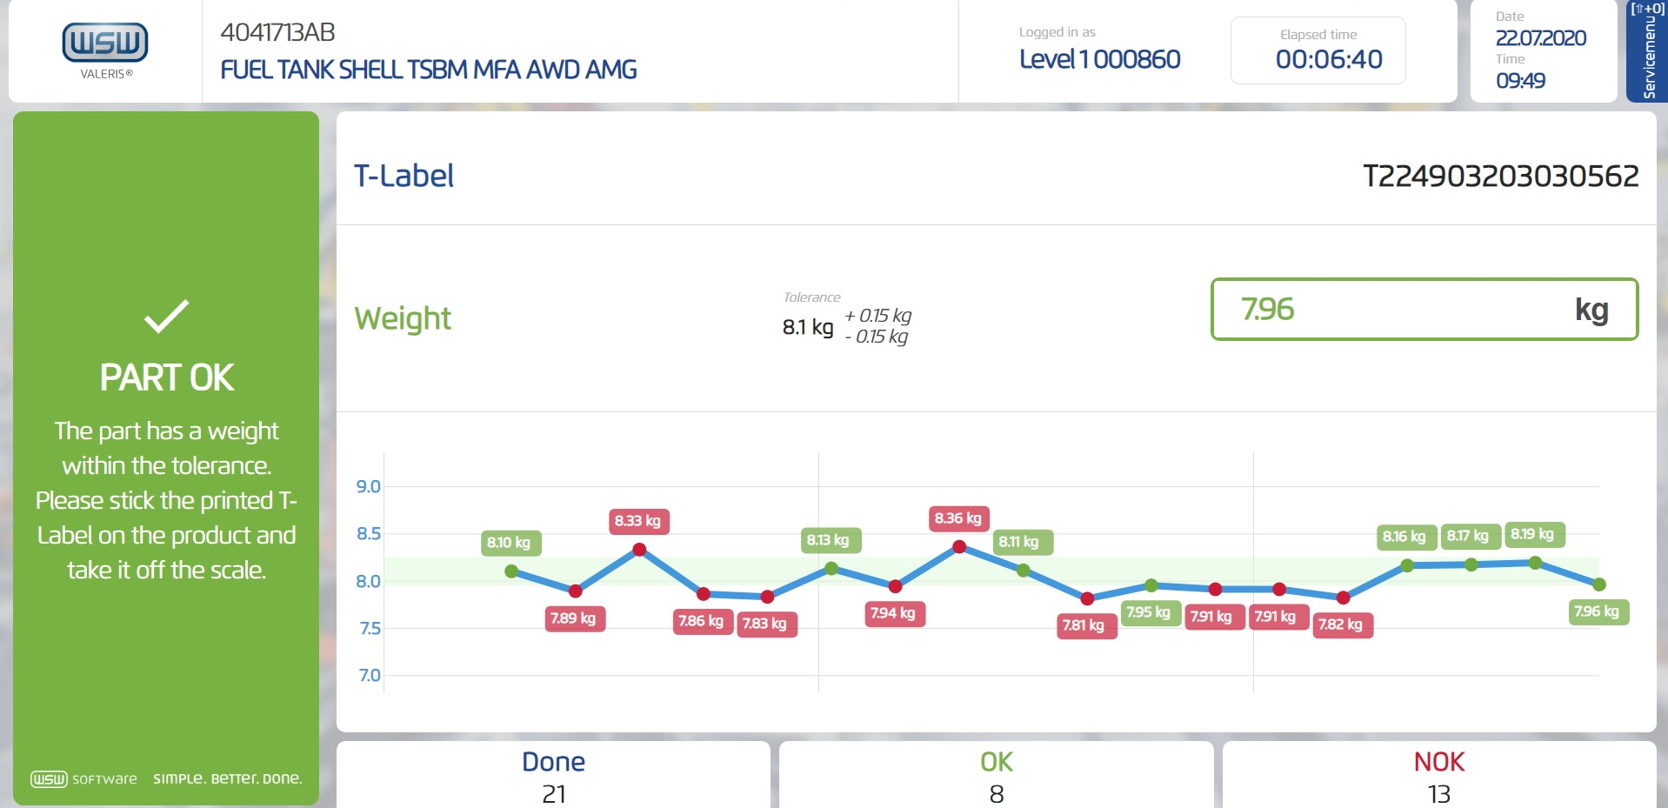This screenshot has height=808, width=1668.
Task: Click the logged-in user Level 1 000860
Action: click(x=1099, y=59)
